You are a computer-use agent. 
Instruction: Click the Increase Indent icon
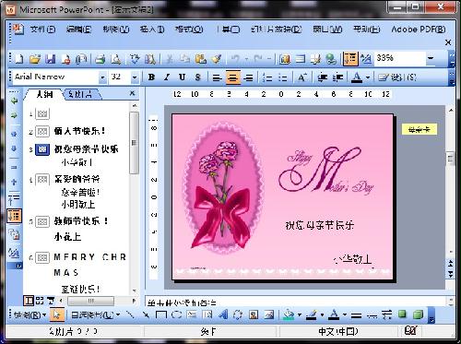337,77
